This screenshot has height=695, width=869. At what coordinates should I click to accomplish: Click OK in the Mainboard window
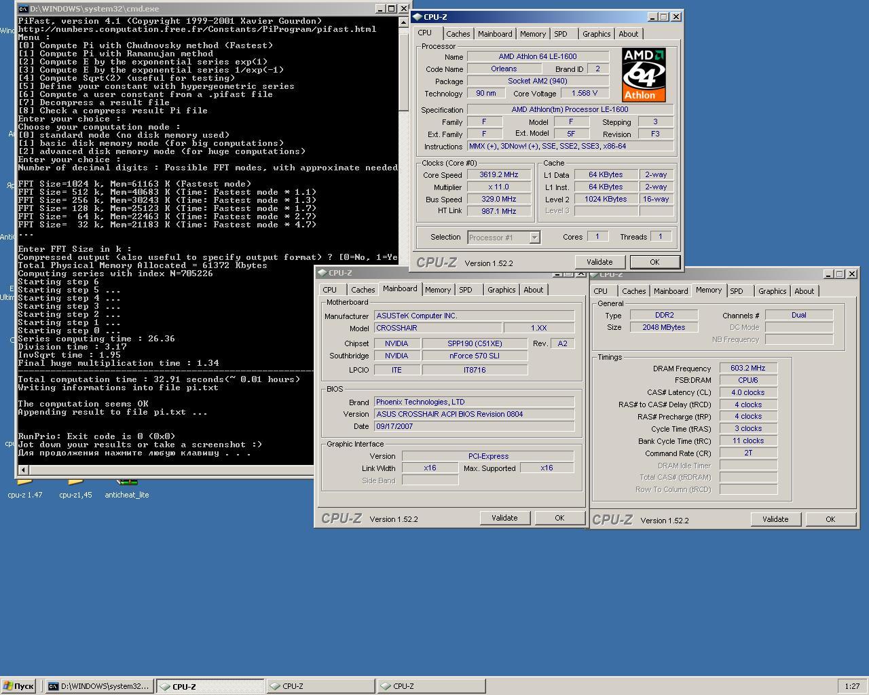click(x=559, y=518)
